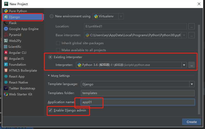Screen dimensions: 205x129
Task: Choose HTML5 Boilerplate project type
Action: tap(23, 71)
